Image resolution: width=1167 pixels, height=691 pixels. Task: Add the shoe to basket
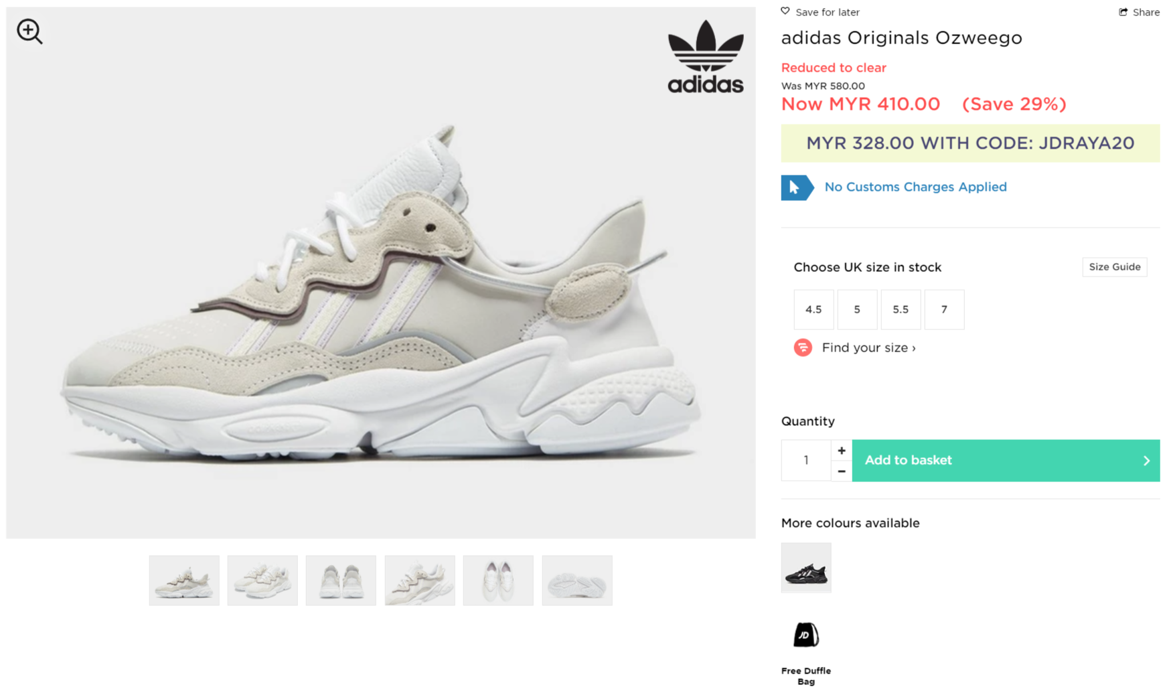pyautogui.click(x=1006, y=461)
